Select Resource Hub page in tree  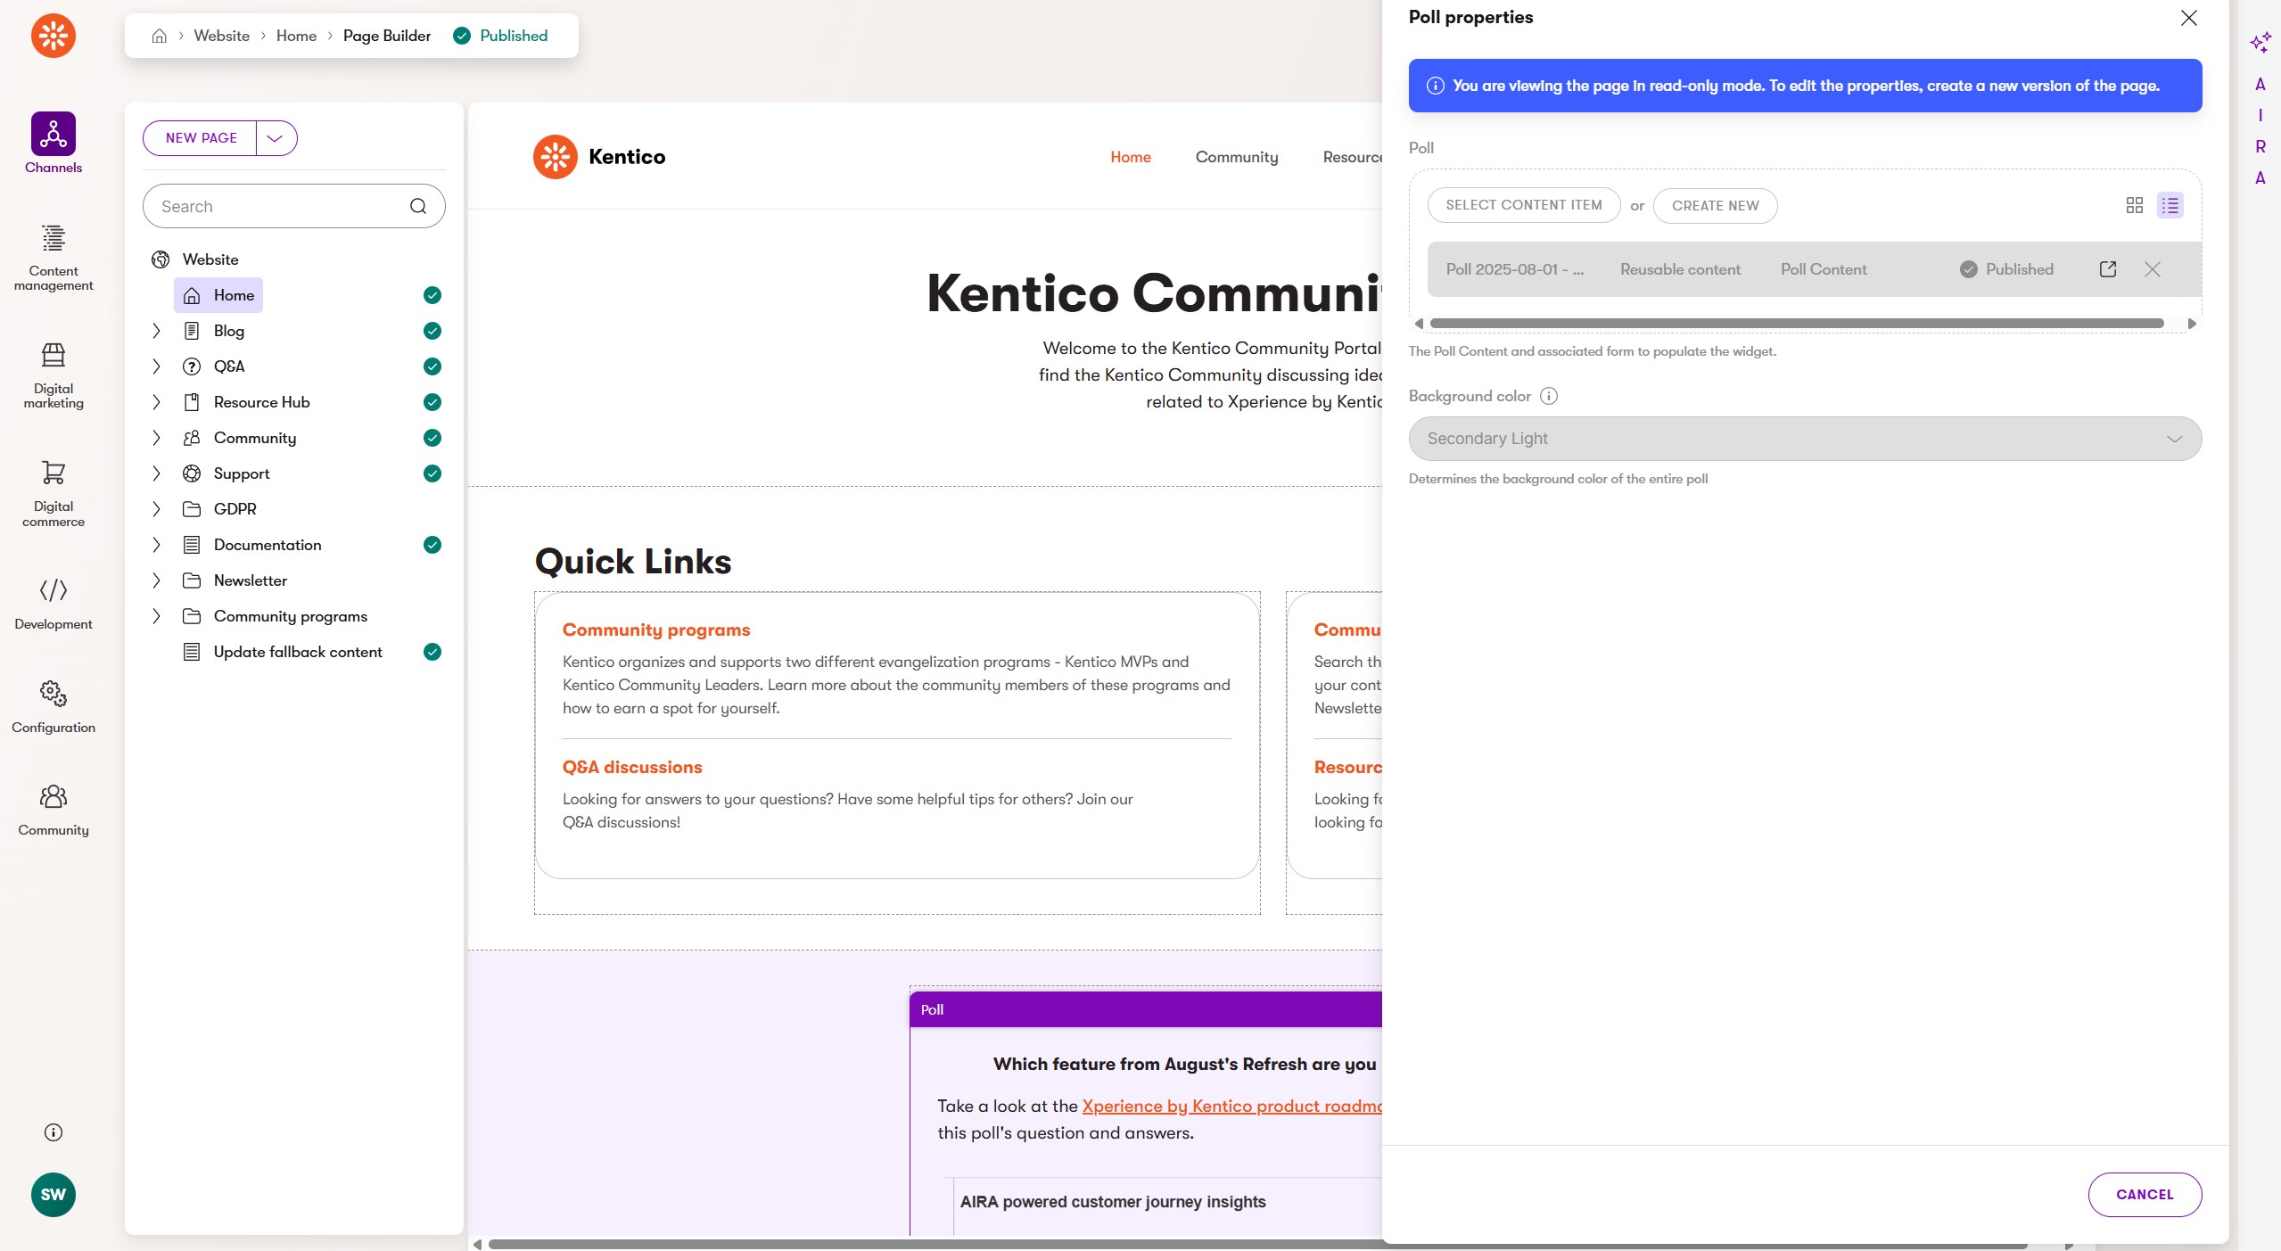[x=261, y=402]
